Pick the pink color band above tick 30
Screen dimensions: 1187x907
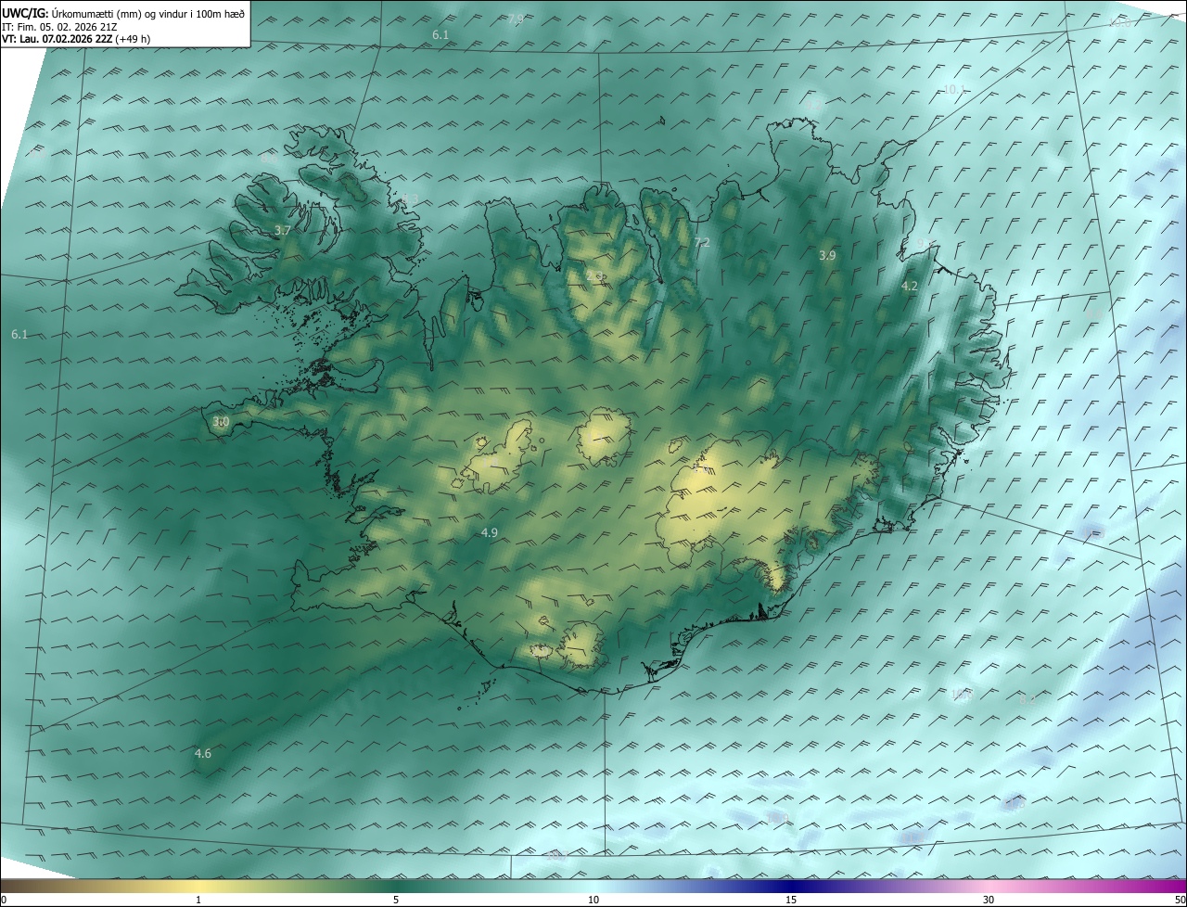point(989,886)
